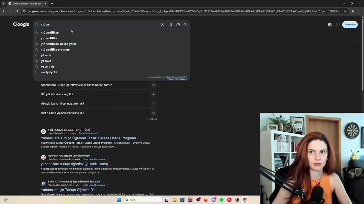Image resolution: width=364 pixels, height=204 pixels.
Task: Click the magnifier search submit button
Action: [x=185, y=25]
